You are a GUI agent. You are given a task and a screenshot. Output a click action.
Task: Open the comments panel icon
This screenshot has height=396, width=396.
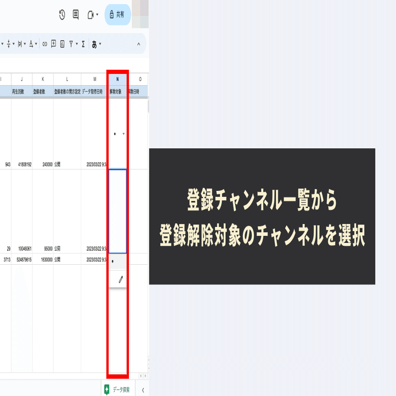(76, 14)
